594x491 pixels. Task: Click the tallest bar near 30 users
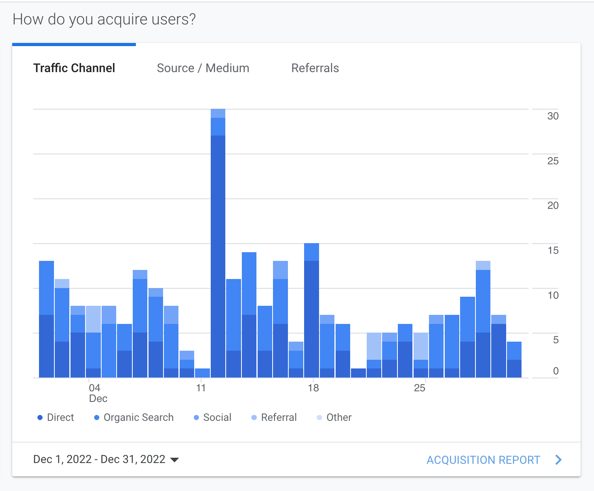[218, 244]
